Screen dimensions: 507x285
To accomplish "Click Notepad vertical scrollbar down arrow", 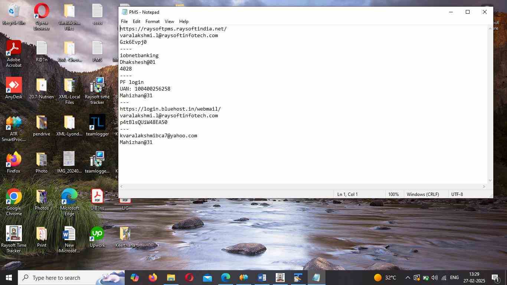I will (x=490, y=180).
